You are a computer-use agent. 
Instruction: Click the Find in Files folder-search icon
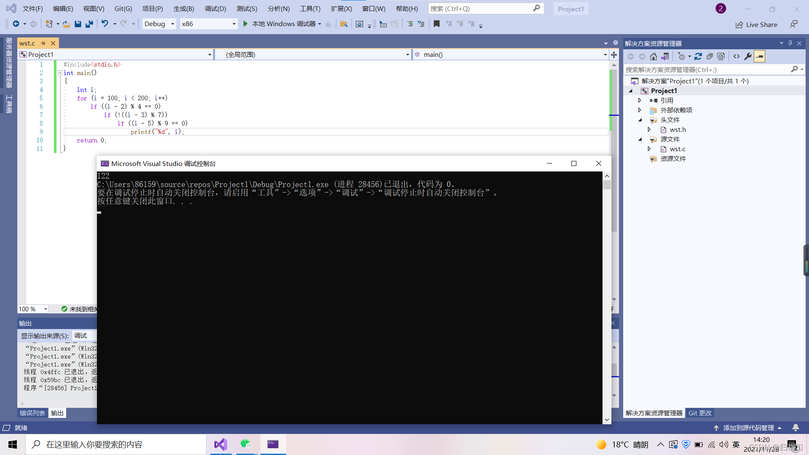pos(343,24)
